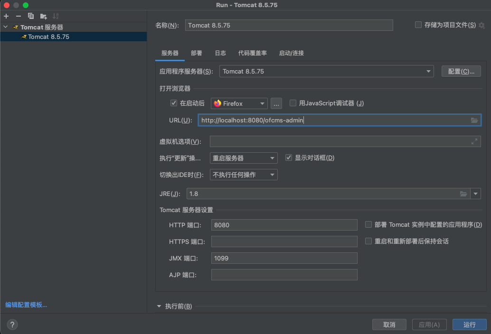Click the 运行 button
491x334 pixels.
pyautogui.click(x=469, y=325)
